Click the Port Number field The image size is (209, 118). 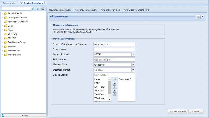[x=114, y=60]
